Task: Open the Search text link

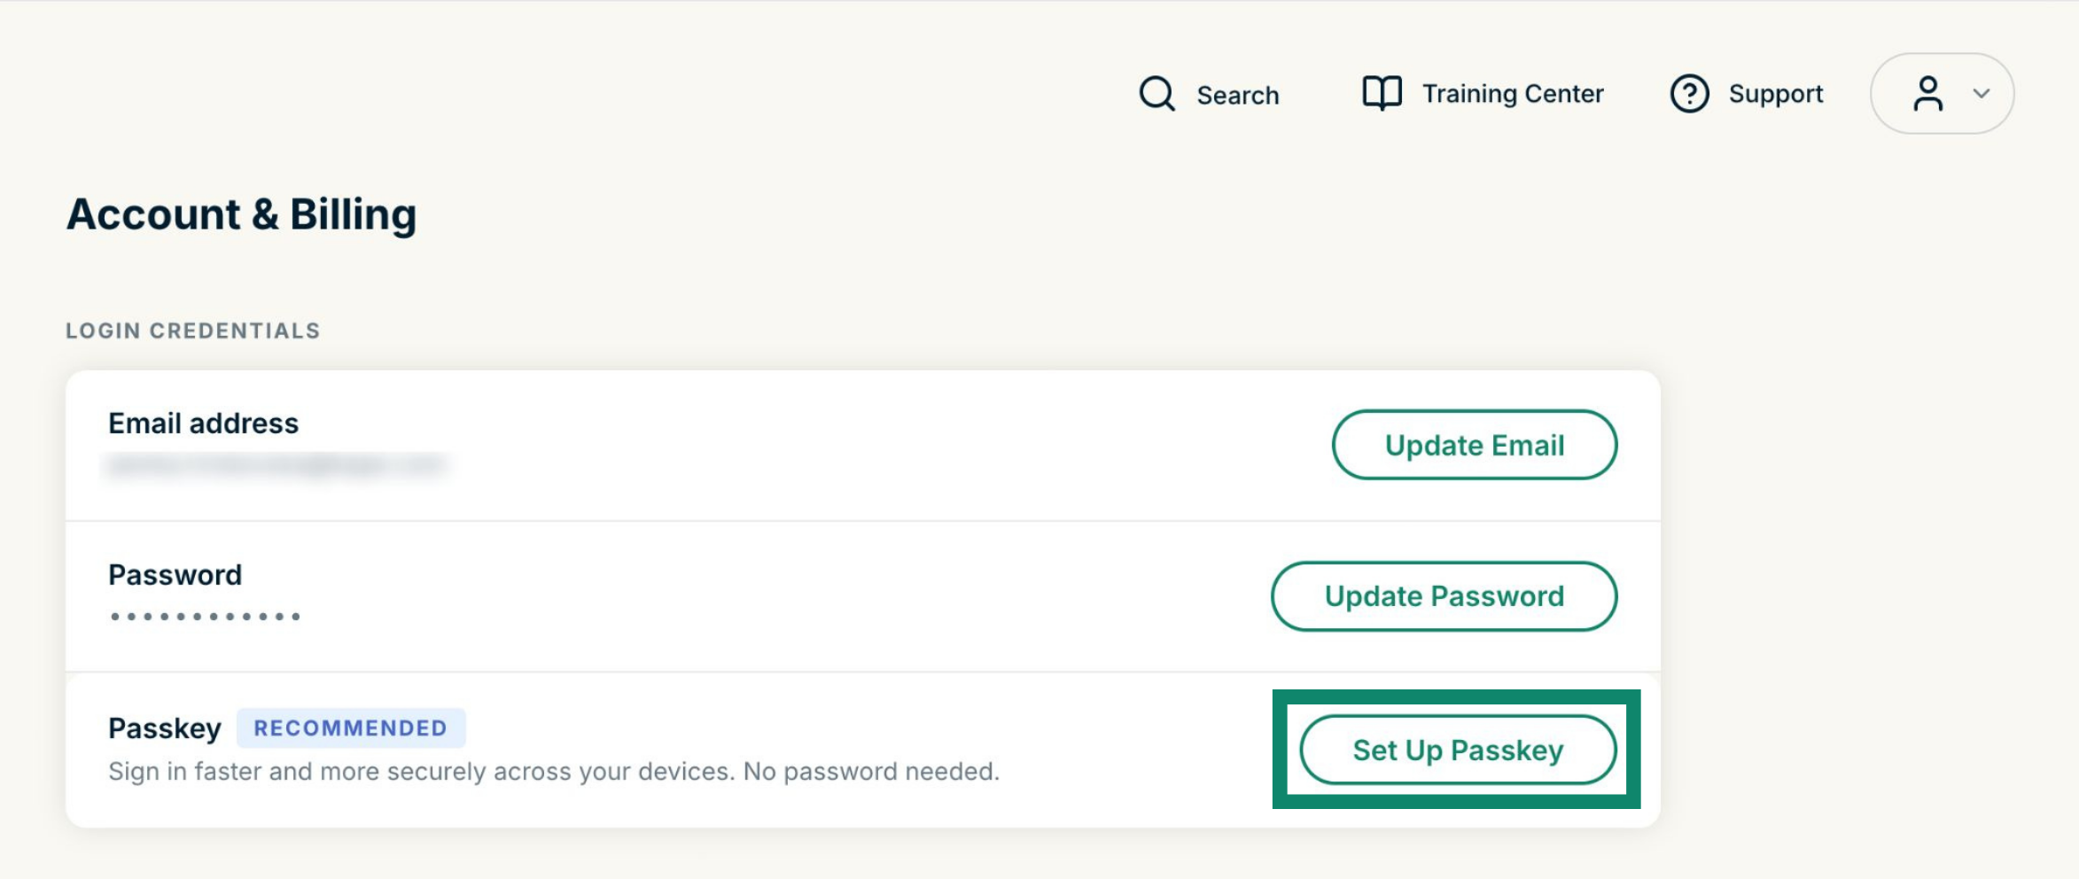Action: tap(1238, 95)
